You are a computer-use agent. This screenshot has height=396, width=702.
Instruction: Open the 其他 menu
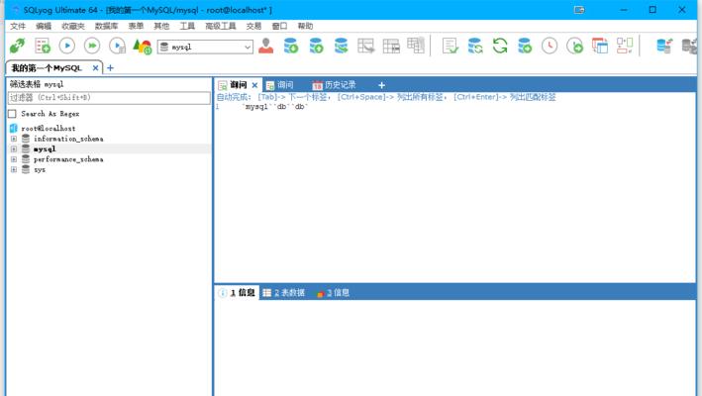pos(161,26)
